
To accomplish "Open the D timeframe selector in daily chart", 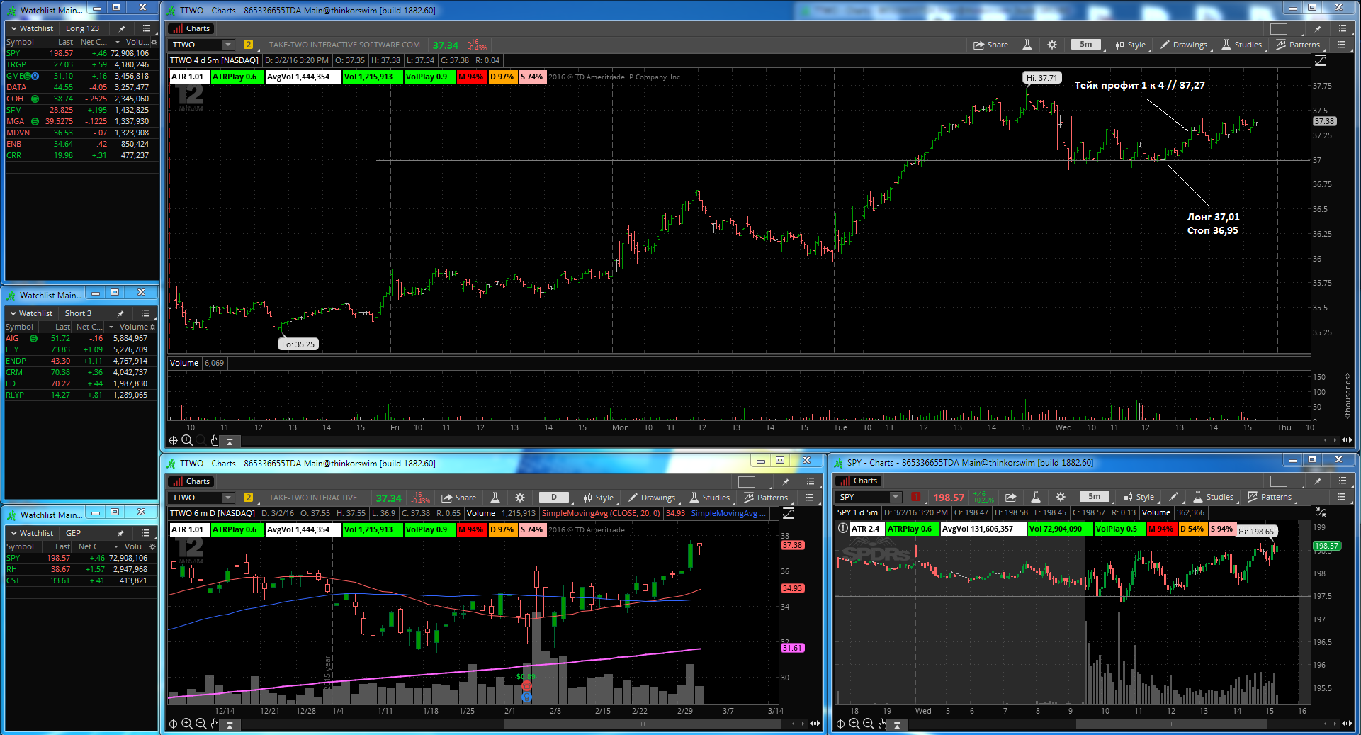I will pyautogui.click(x=554, y=497).
